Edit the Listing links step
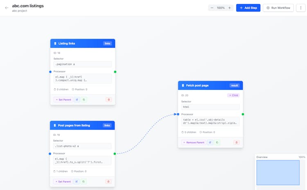This screenshot has height=190, width=307. tap(77, 100)
